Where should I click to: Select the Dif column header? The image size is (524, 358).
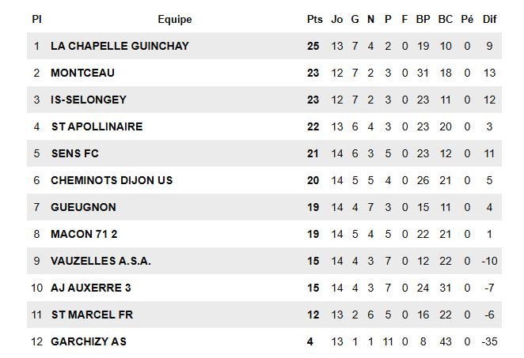click(x=490, y=19)
